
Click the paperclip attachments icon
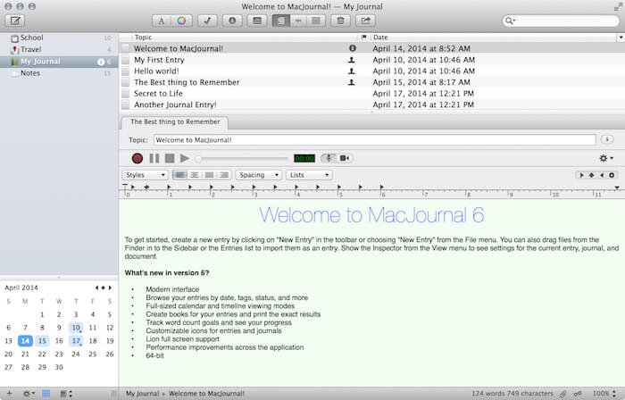(562, 394)
